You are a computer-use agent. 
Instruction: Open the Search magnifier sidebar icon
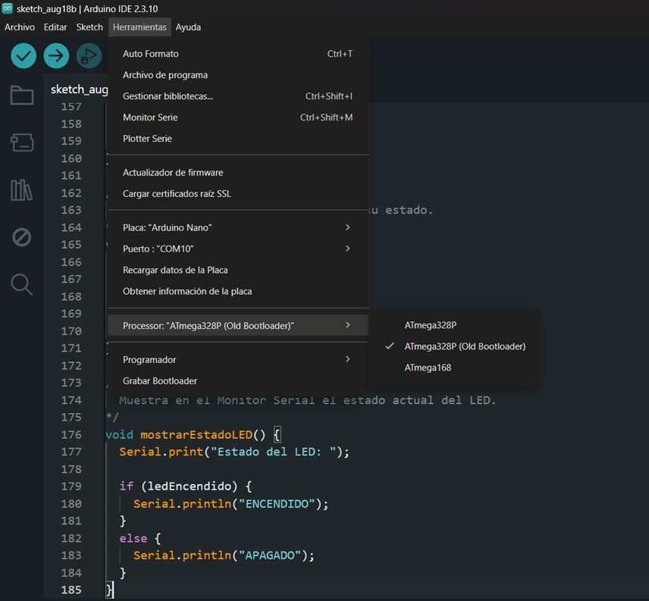(x=22, y=284)
